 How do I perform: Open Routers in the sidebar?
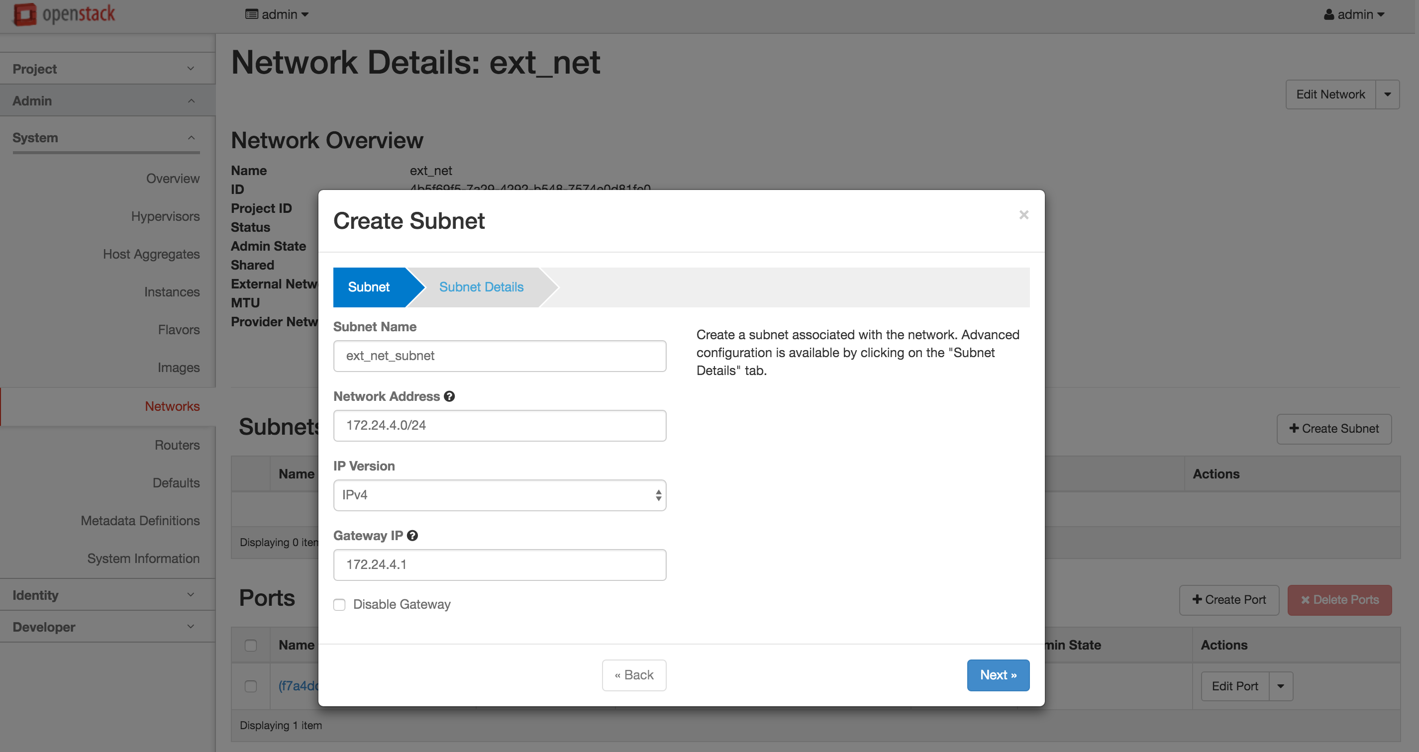pyautogui.click(x=177, y=445)
